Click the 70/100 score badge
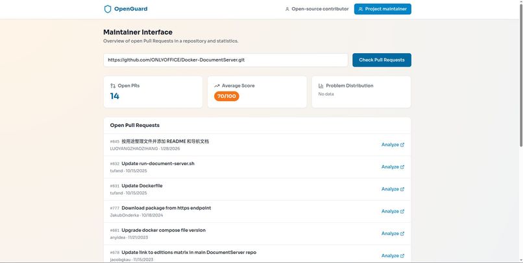This screenshot has width=523, height=263. tap(226, 97)
